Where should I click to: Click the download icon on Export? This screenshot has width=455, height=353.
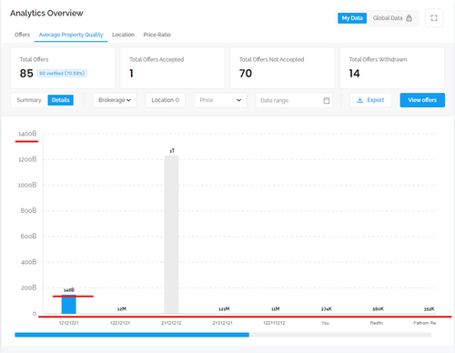point(359,100)
